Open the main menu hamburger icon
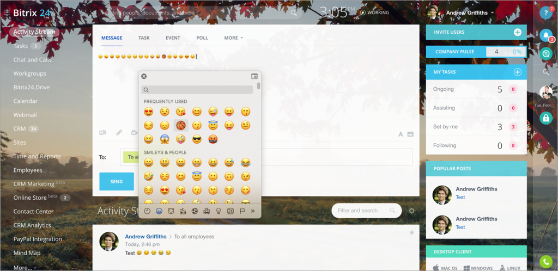This screenshot has height=271, width=558. coord(7,13)
